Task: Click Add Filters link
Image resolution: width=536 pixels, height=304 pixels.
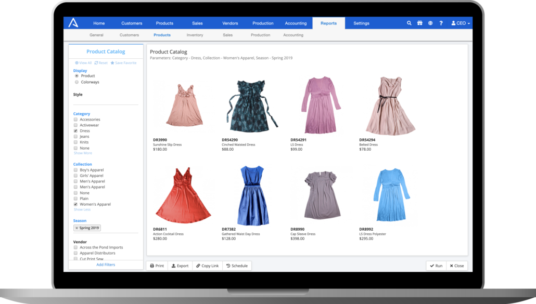Action: coord(106,265)
